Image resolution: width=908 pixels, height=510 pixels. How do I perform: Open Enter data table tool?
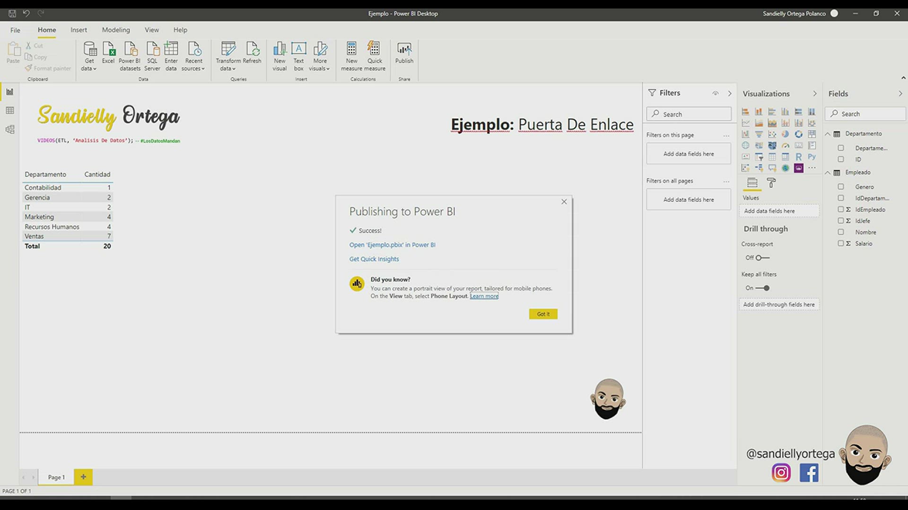pos(171,56)
